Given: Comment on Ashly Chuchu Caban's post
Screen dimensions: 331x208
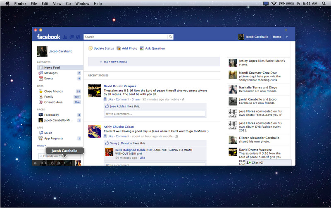Looking at the screenshot, I should pyautogui.click(x=122, y=136).
